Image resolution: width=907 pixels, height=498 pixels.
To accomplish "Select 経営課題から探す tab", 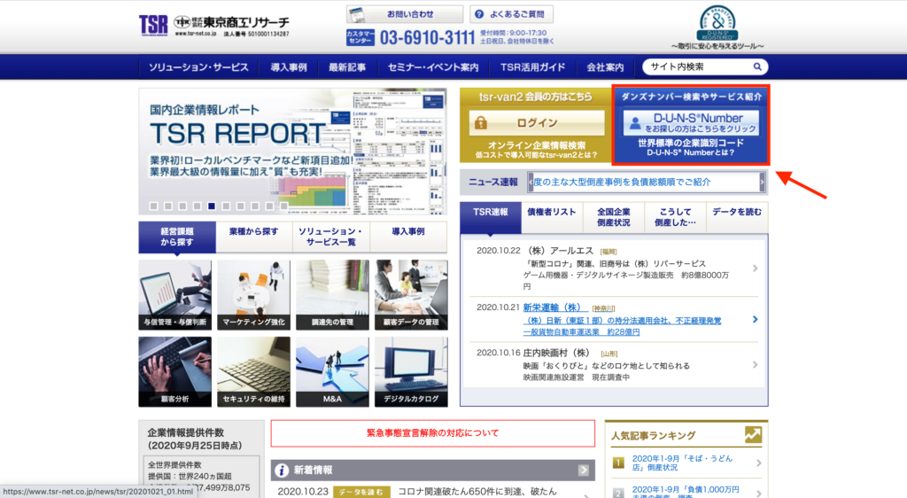I will coord(177,237).
